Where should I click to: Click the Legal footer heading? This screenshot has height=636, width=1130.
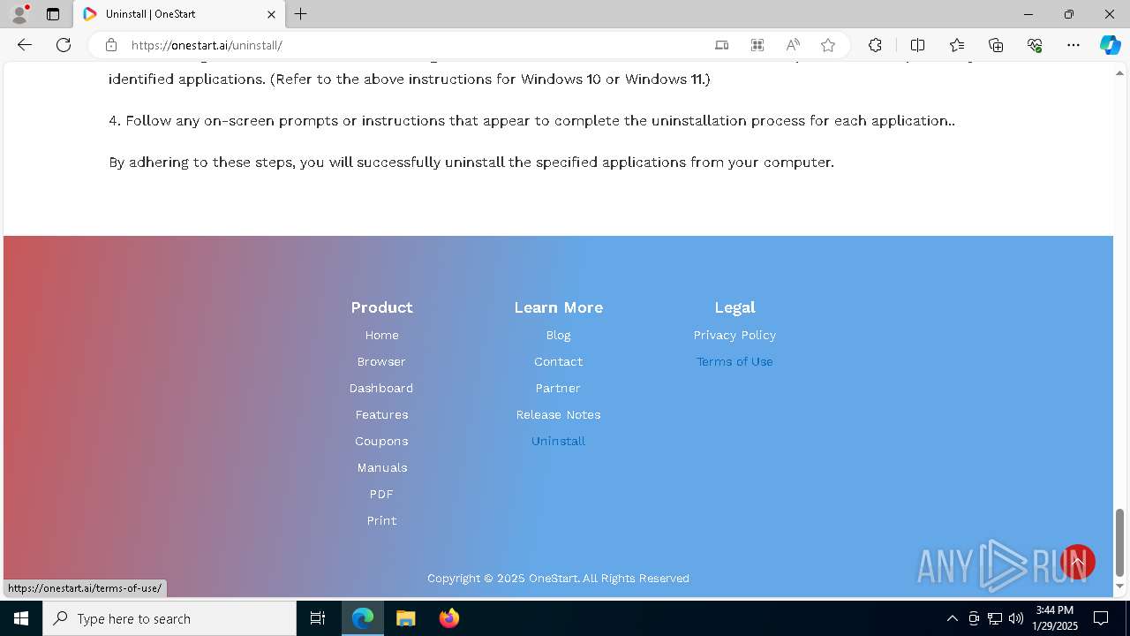click(x=734, y=307)
